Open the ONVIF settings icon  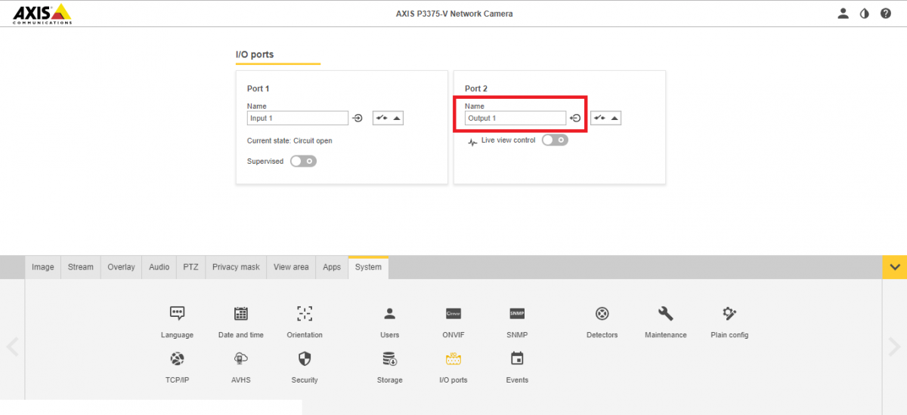(453, 313)
